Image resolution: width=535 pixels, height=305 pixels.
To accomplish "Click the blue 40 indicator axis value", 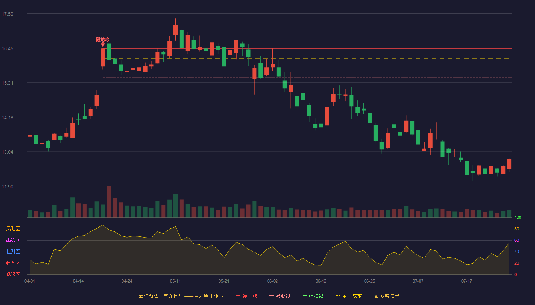I will pyautogui.click(x=517, y=252).
